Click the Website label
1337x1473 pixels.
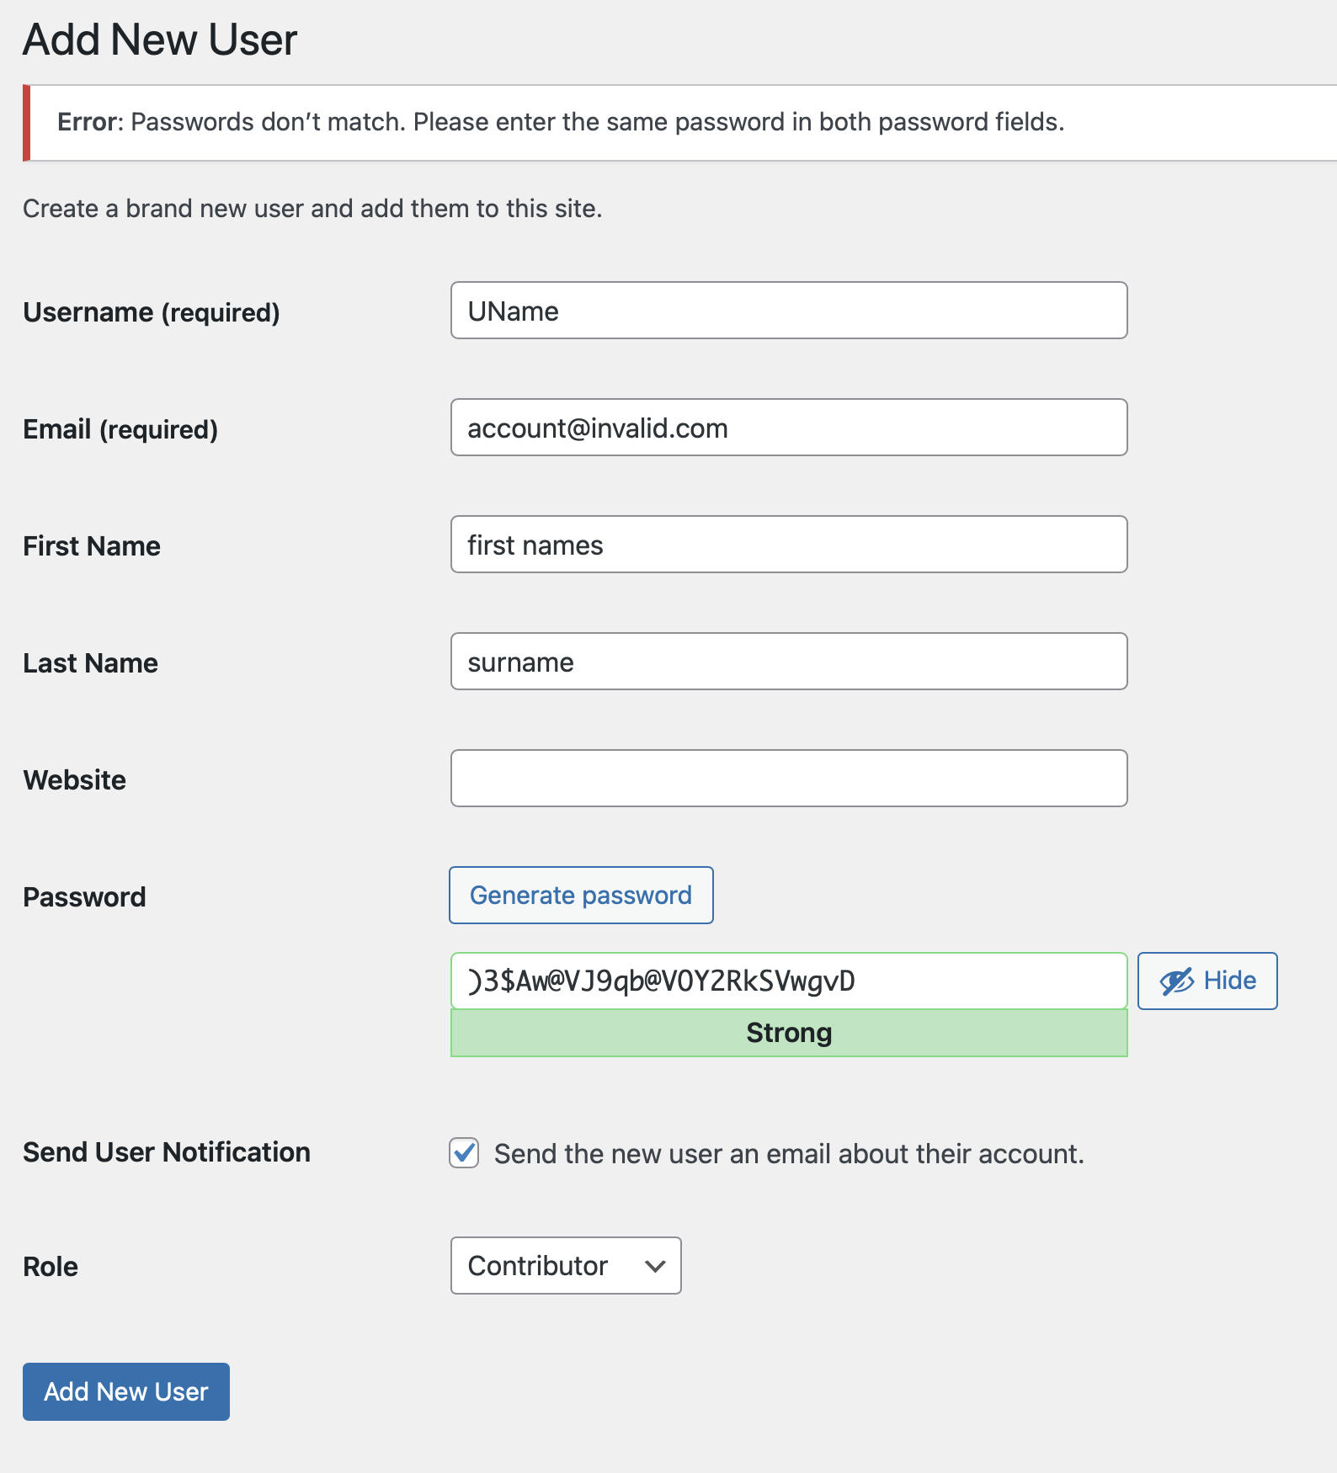click(75, 780)
